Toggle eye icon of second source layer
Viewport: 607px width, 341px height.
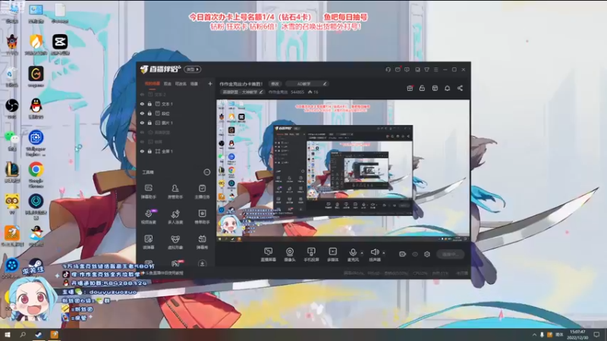142,104
